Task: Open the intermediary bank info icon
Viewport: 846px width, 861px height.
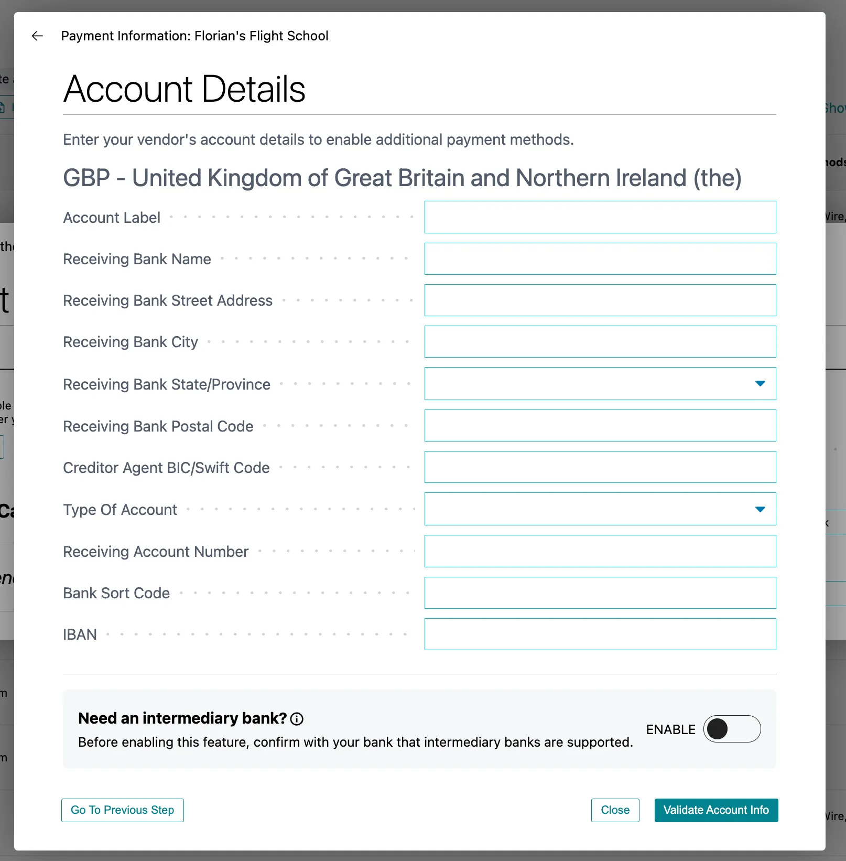Action: pyautogui.click(x=297, y=719)
